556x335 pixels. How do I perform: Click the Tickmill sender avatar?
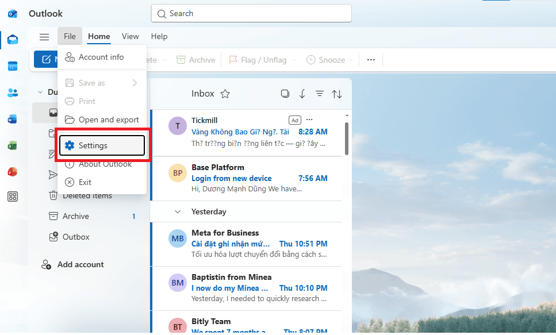[178, 126]
